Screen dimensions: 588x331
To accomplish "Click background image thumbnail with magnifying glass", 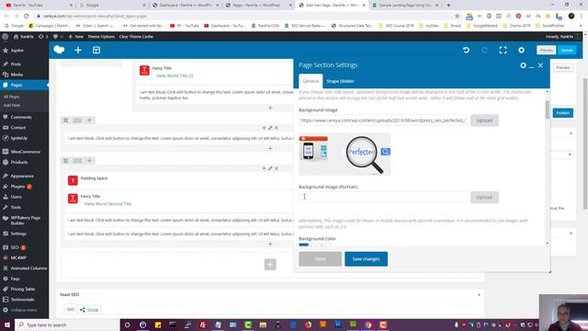I will point(345,154).
